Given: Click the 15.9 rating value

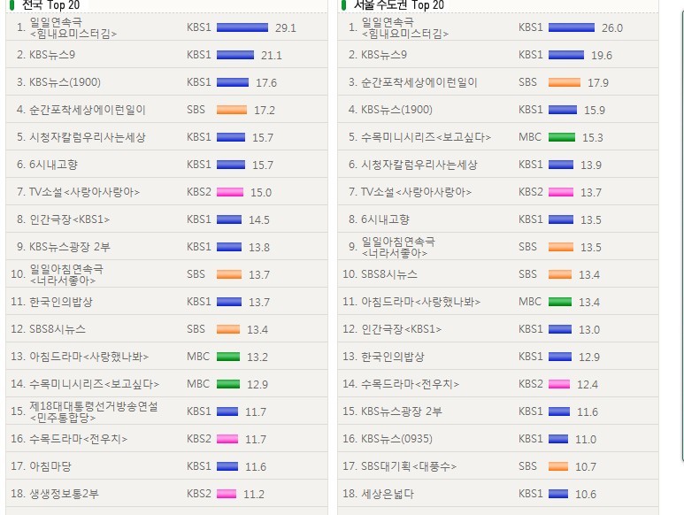Looking at the screenshot, I should click(x=595, y=111).
